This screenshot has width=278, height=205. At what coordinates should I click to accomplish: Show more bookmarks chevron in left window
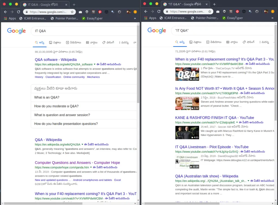[135, 18]
